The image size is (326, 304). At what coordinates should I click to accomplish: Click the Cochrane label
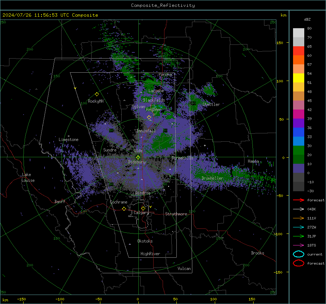[118, 202]
